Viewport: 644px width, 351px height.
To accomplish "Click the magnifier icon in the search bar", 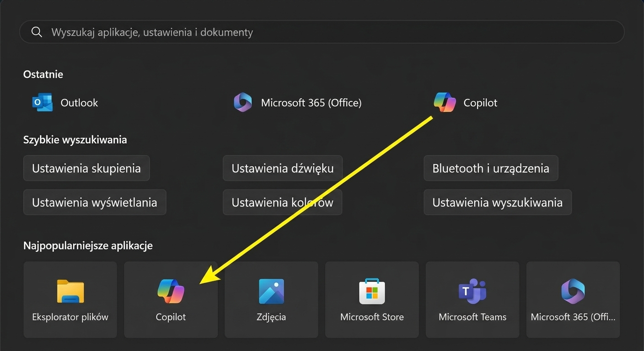I will (x=37, y=32).
